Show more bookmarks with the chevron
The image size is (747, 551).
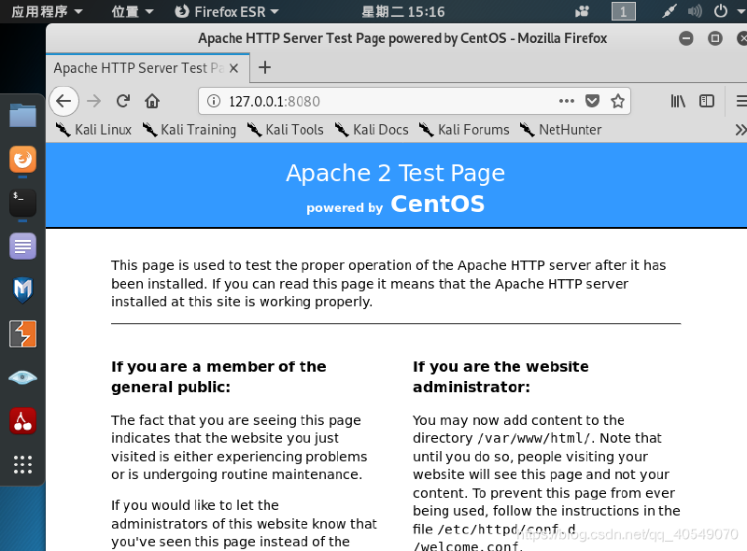click(x=740, y=130)
